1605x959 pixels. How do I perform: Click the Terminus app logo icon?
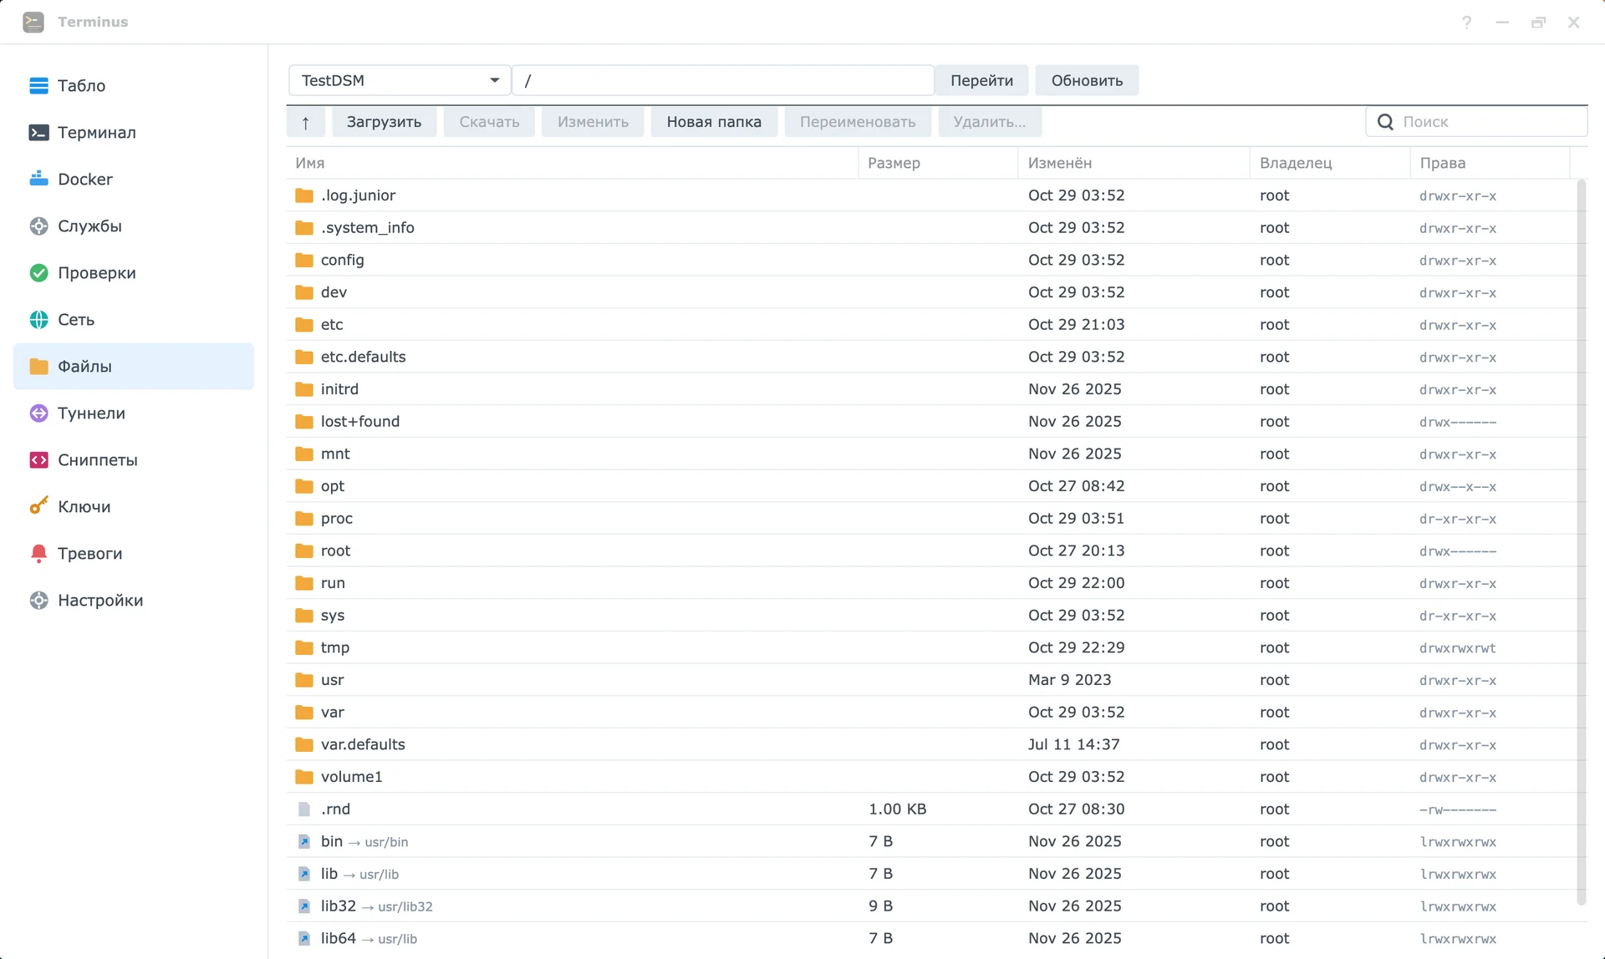coord(33,22)
